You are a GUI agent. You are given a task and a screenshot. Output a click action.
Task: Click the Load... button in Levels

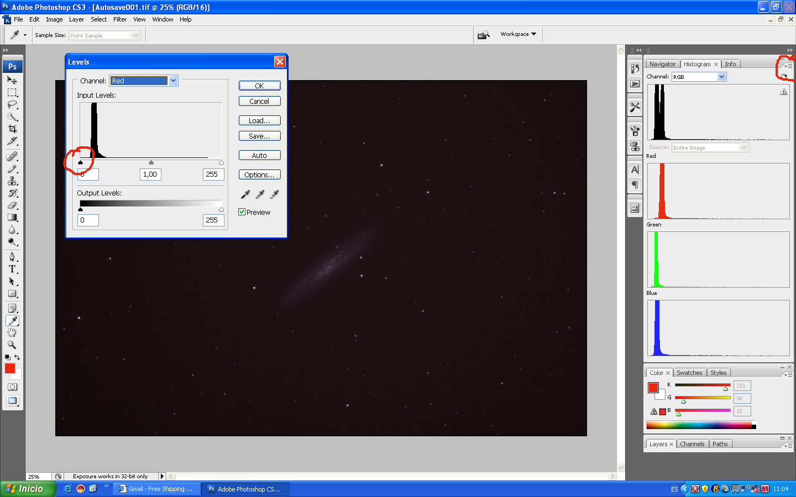point(259,120)
